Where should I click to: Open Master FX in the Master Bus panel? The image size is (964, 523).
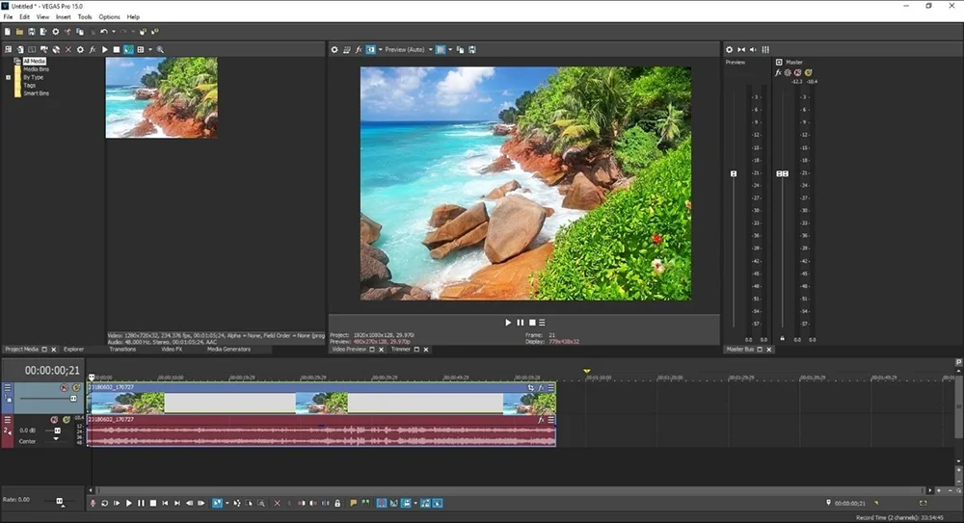tap(778, 72)
